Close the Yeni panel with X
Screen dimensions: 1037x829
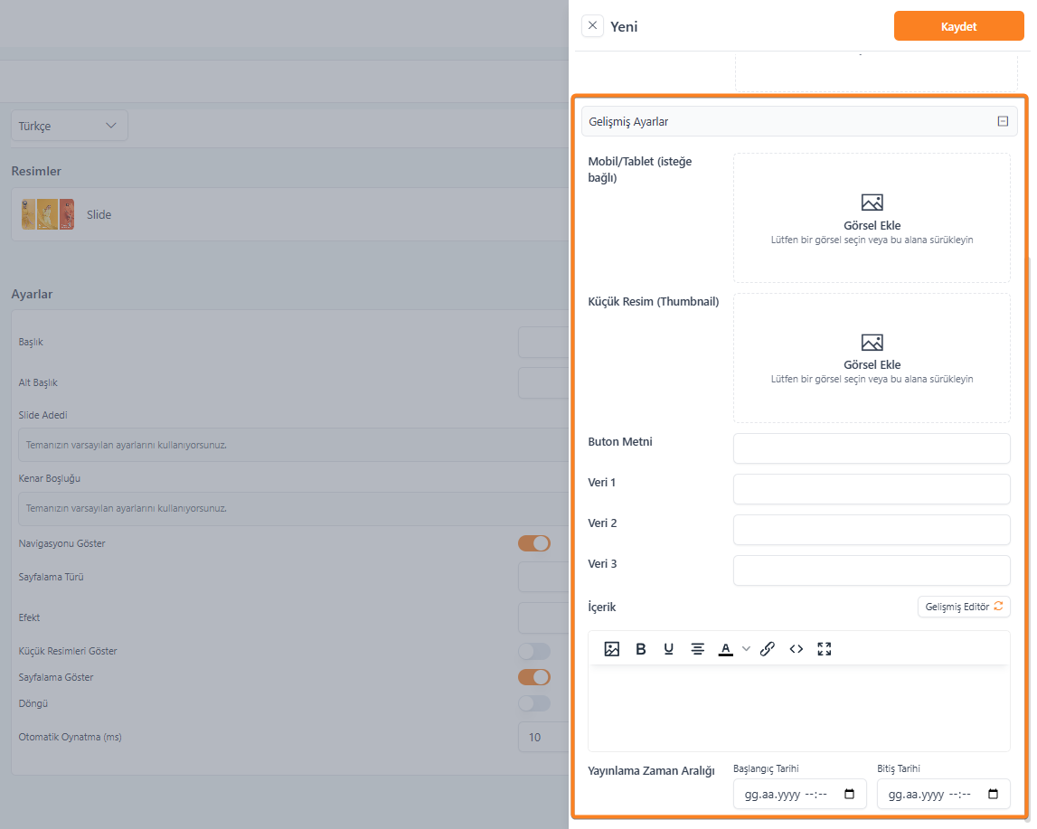592,26
